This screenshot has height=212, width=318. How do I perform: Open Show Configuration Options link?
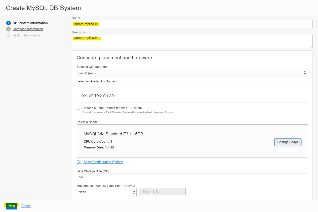pyautogui.click(x=103, y=162)
